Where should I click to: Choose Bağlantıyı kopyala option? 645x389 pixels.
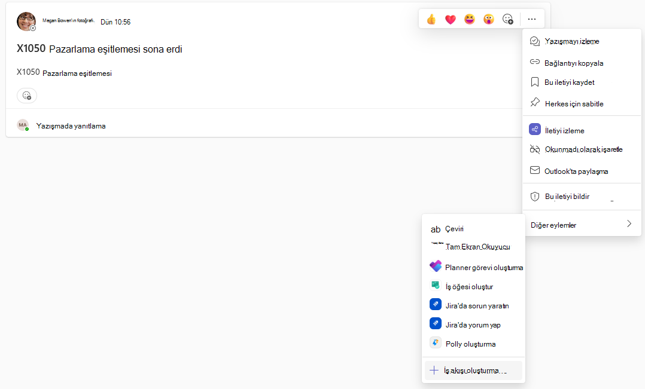(582, 63)
